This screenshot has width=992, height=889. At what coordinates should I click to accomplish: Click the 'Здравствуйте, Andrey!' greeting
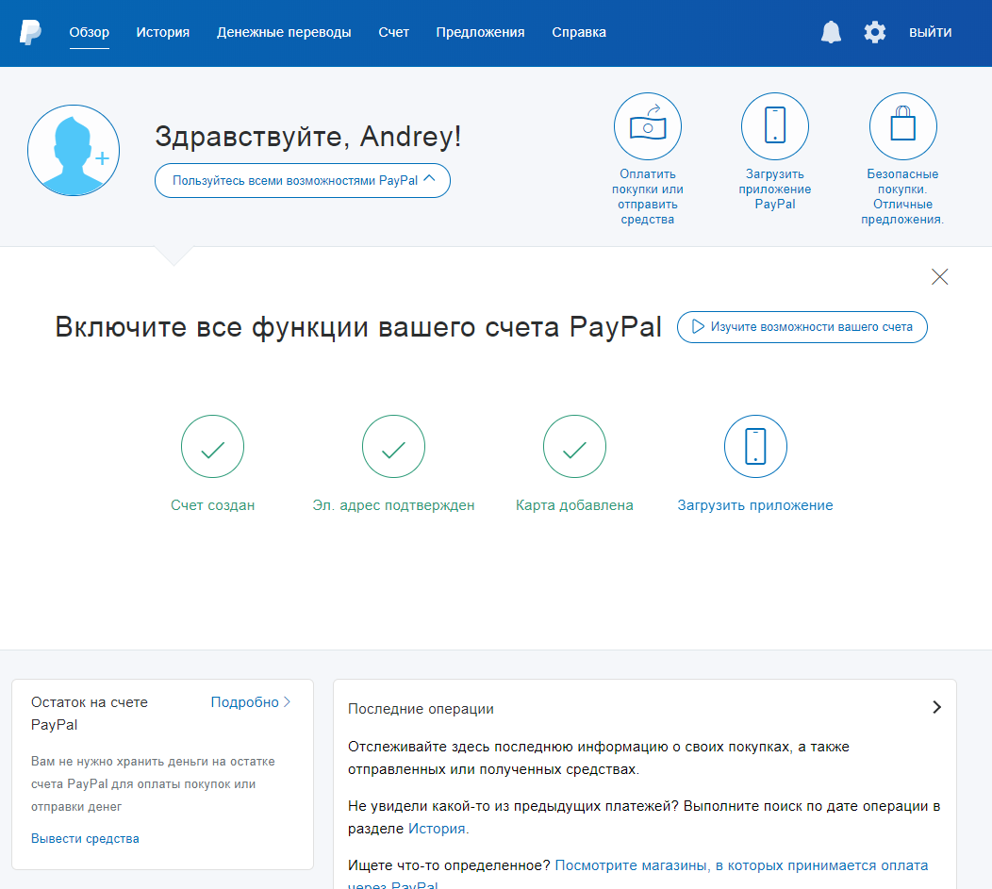pyautogui.click(x=308, y=137)
